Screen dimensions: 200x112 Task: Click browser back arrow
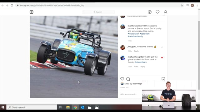click(x=2, y=6)
